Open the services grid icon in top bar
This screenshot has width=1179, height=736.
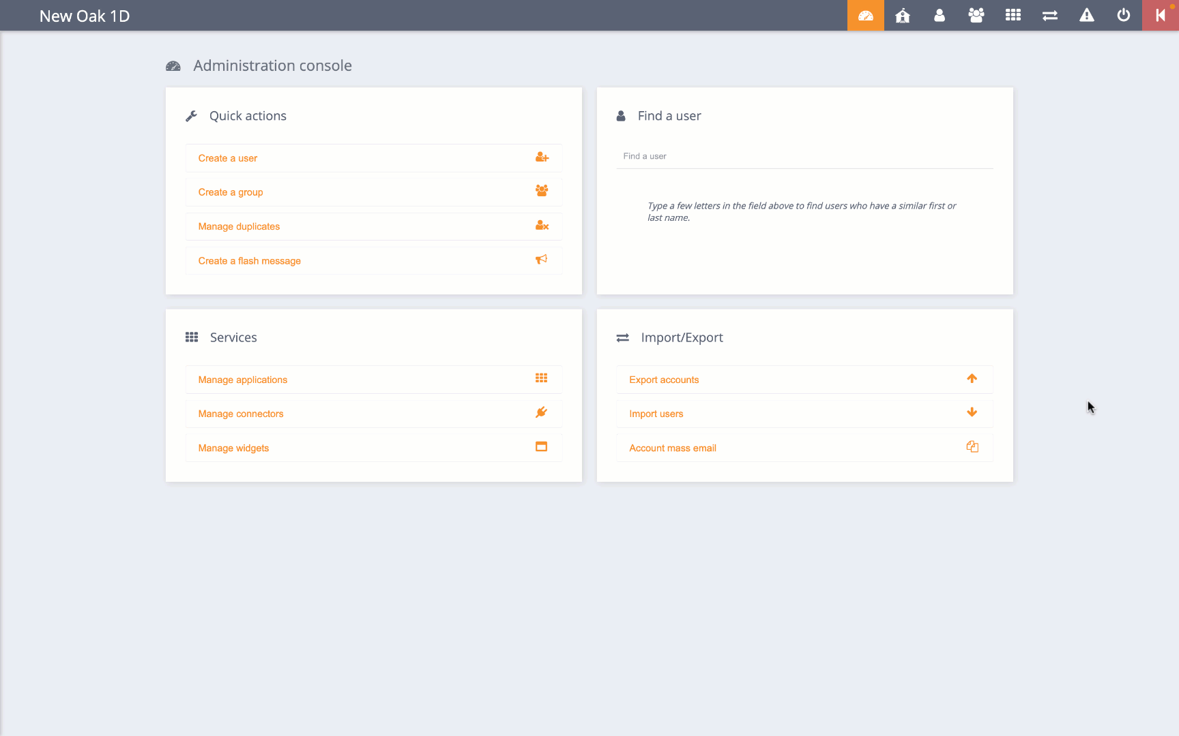[x=1013, y=16]
